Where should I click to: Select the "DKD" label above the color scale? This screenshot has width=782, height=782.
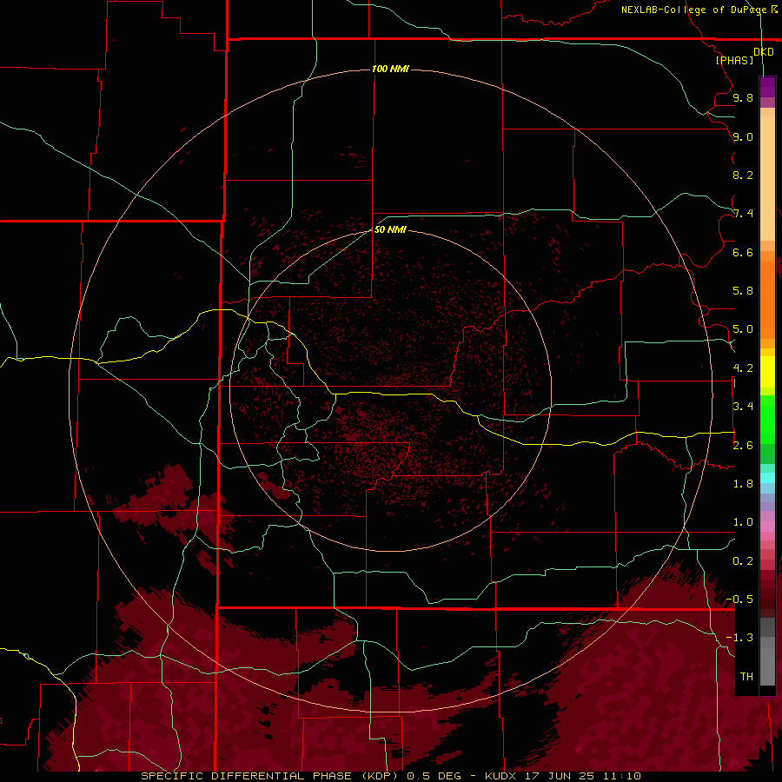click(764, 52)
